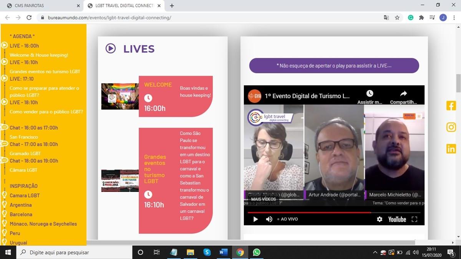Show hidden system tray icons chevron
The image size is (461, 259).
tap(375, 252)
